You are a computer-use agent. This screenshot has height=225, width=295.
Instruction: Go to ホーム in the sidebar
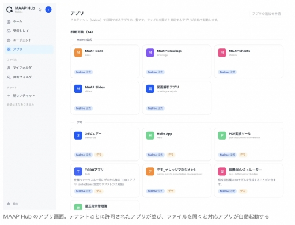click(x=29, y=21)
